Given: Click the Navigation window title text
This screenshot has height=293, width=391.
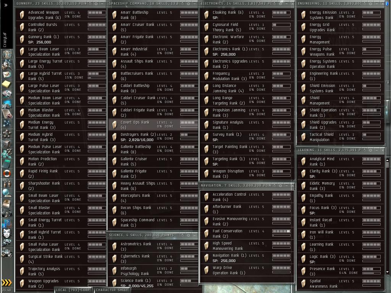Looking at the screenshot, I should click(x=236, y=186).
